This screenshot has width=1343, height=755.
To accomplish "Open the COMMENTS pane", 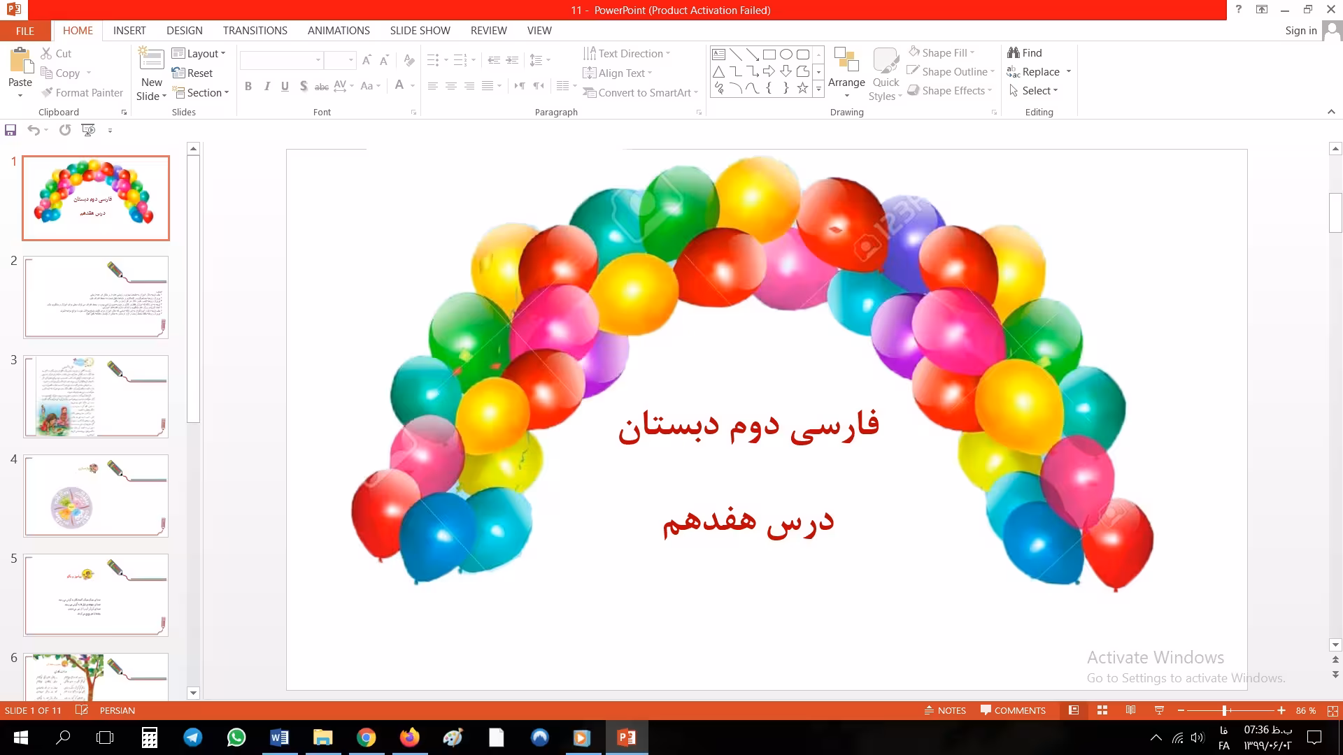I will [1014, 710].
